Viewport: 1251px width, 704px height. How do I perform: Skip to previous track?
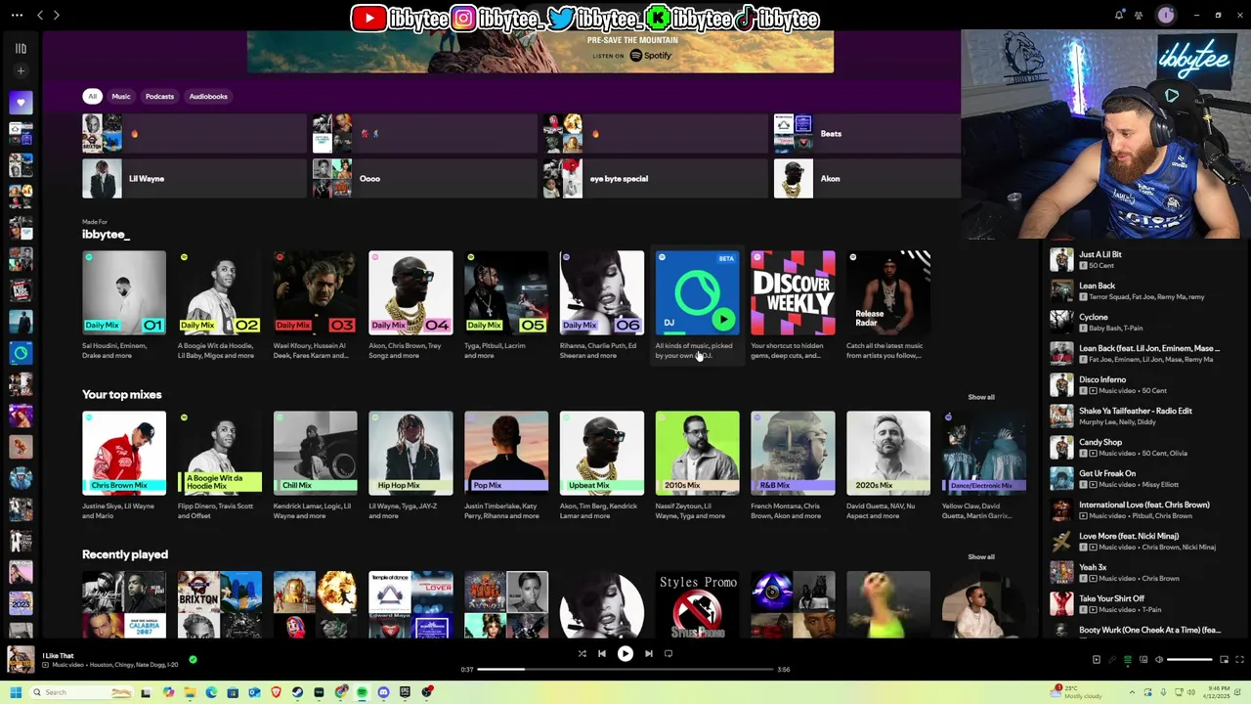[602, 654]
